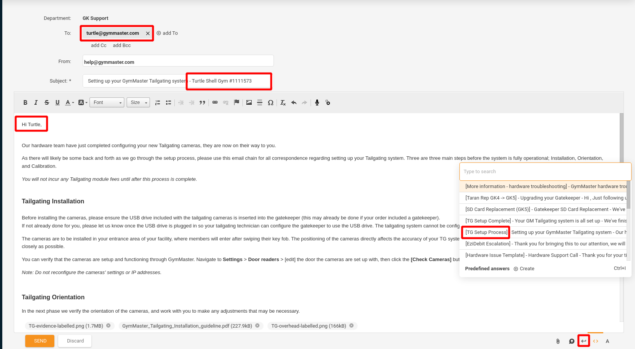Click the block quote icon

click(x=202, y=102)
